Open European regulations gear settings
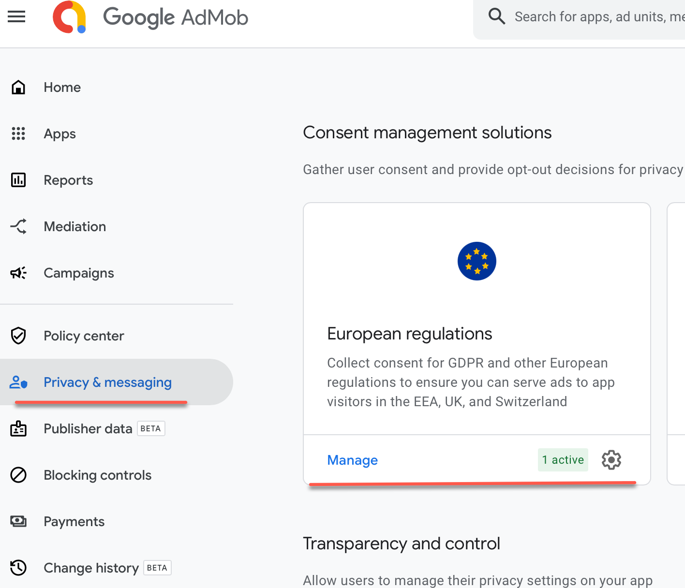 pyautogui.click(x=611, y=460)
